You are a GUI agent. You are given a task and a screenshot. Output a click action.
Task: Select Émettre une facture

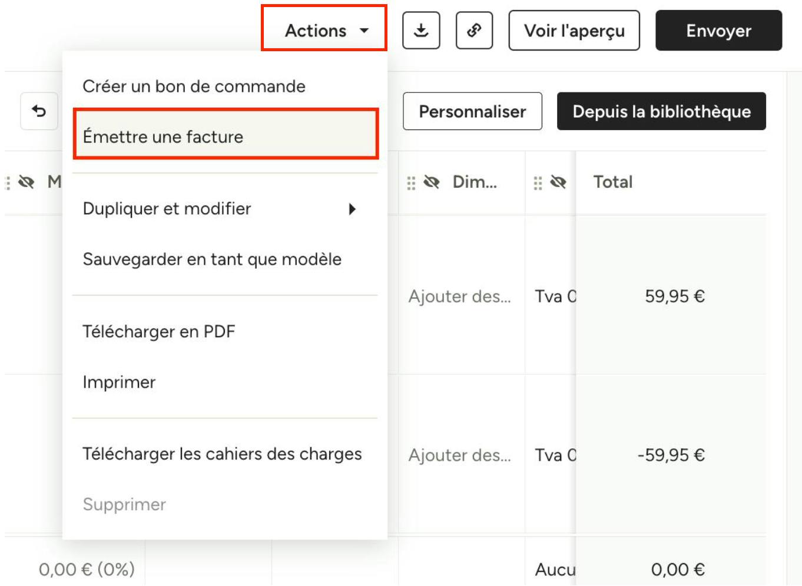tap(226, 136)
